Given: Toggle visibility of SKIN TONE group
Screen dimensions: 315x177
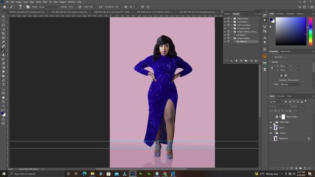Looking at the screenshot, I should [x=271, y=122].
